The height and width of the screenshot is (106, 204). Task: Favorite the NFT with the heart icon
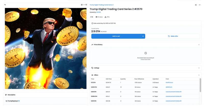click(x=86, y=5)
